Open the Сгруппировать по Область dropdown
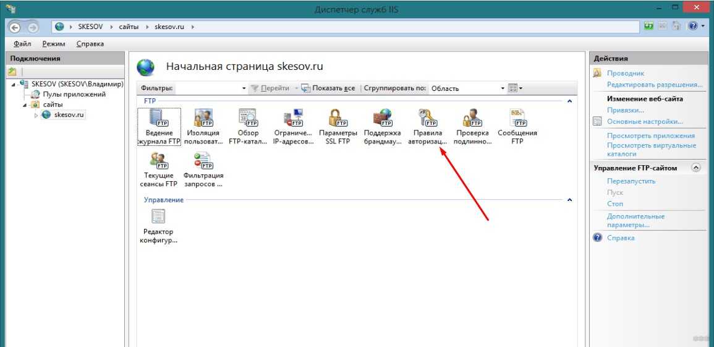This screenshot has height=347, width=714. 467,88
